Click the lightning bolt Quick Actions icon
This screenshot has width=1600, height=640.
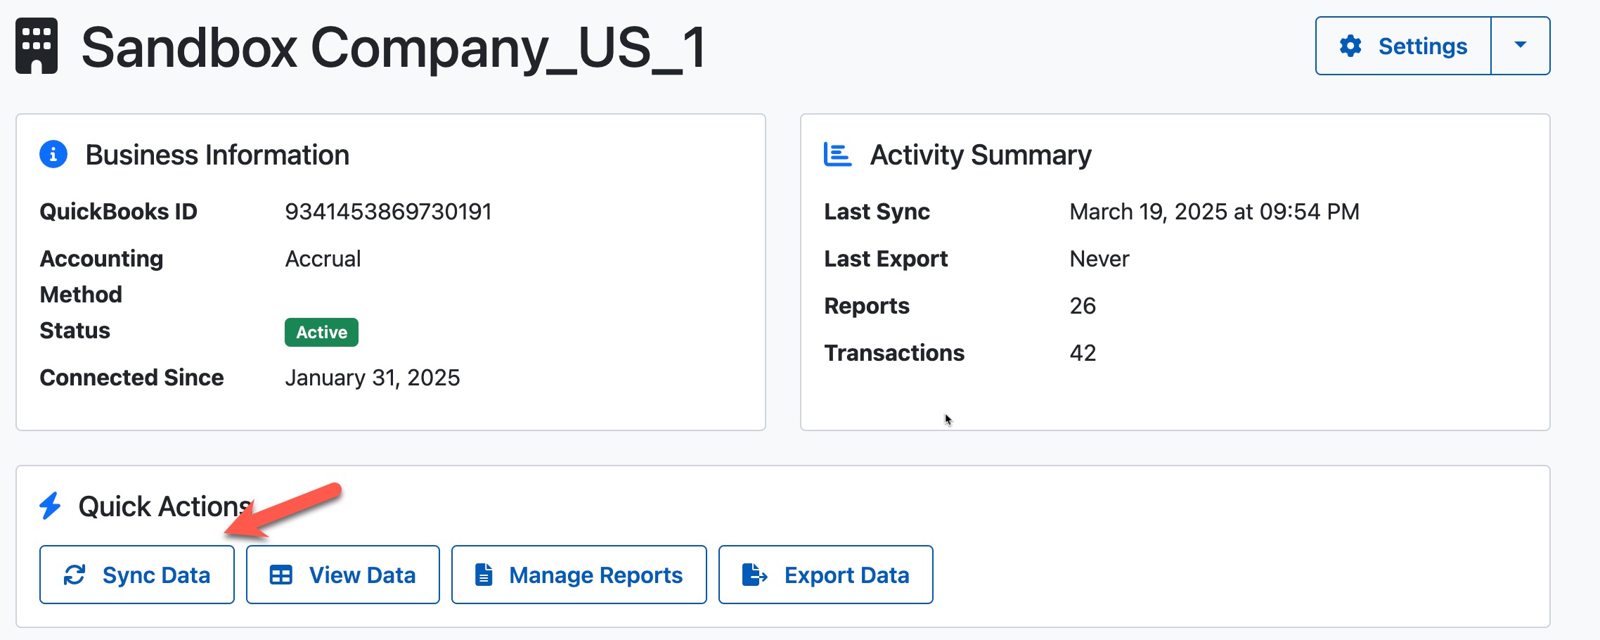(50, 506)
